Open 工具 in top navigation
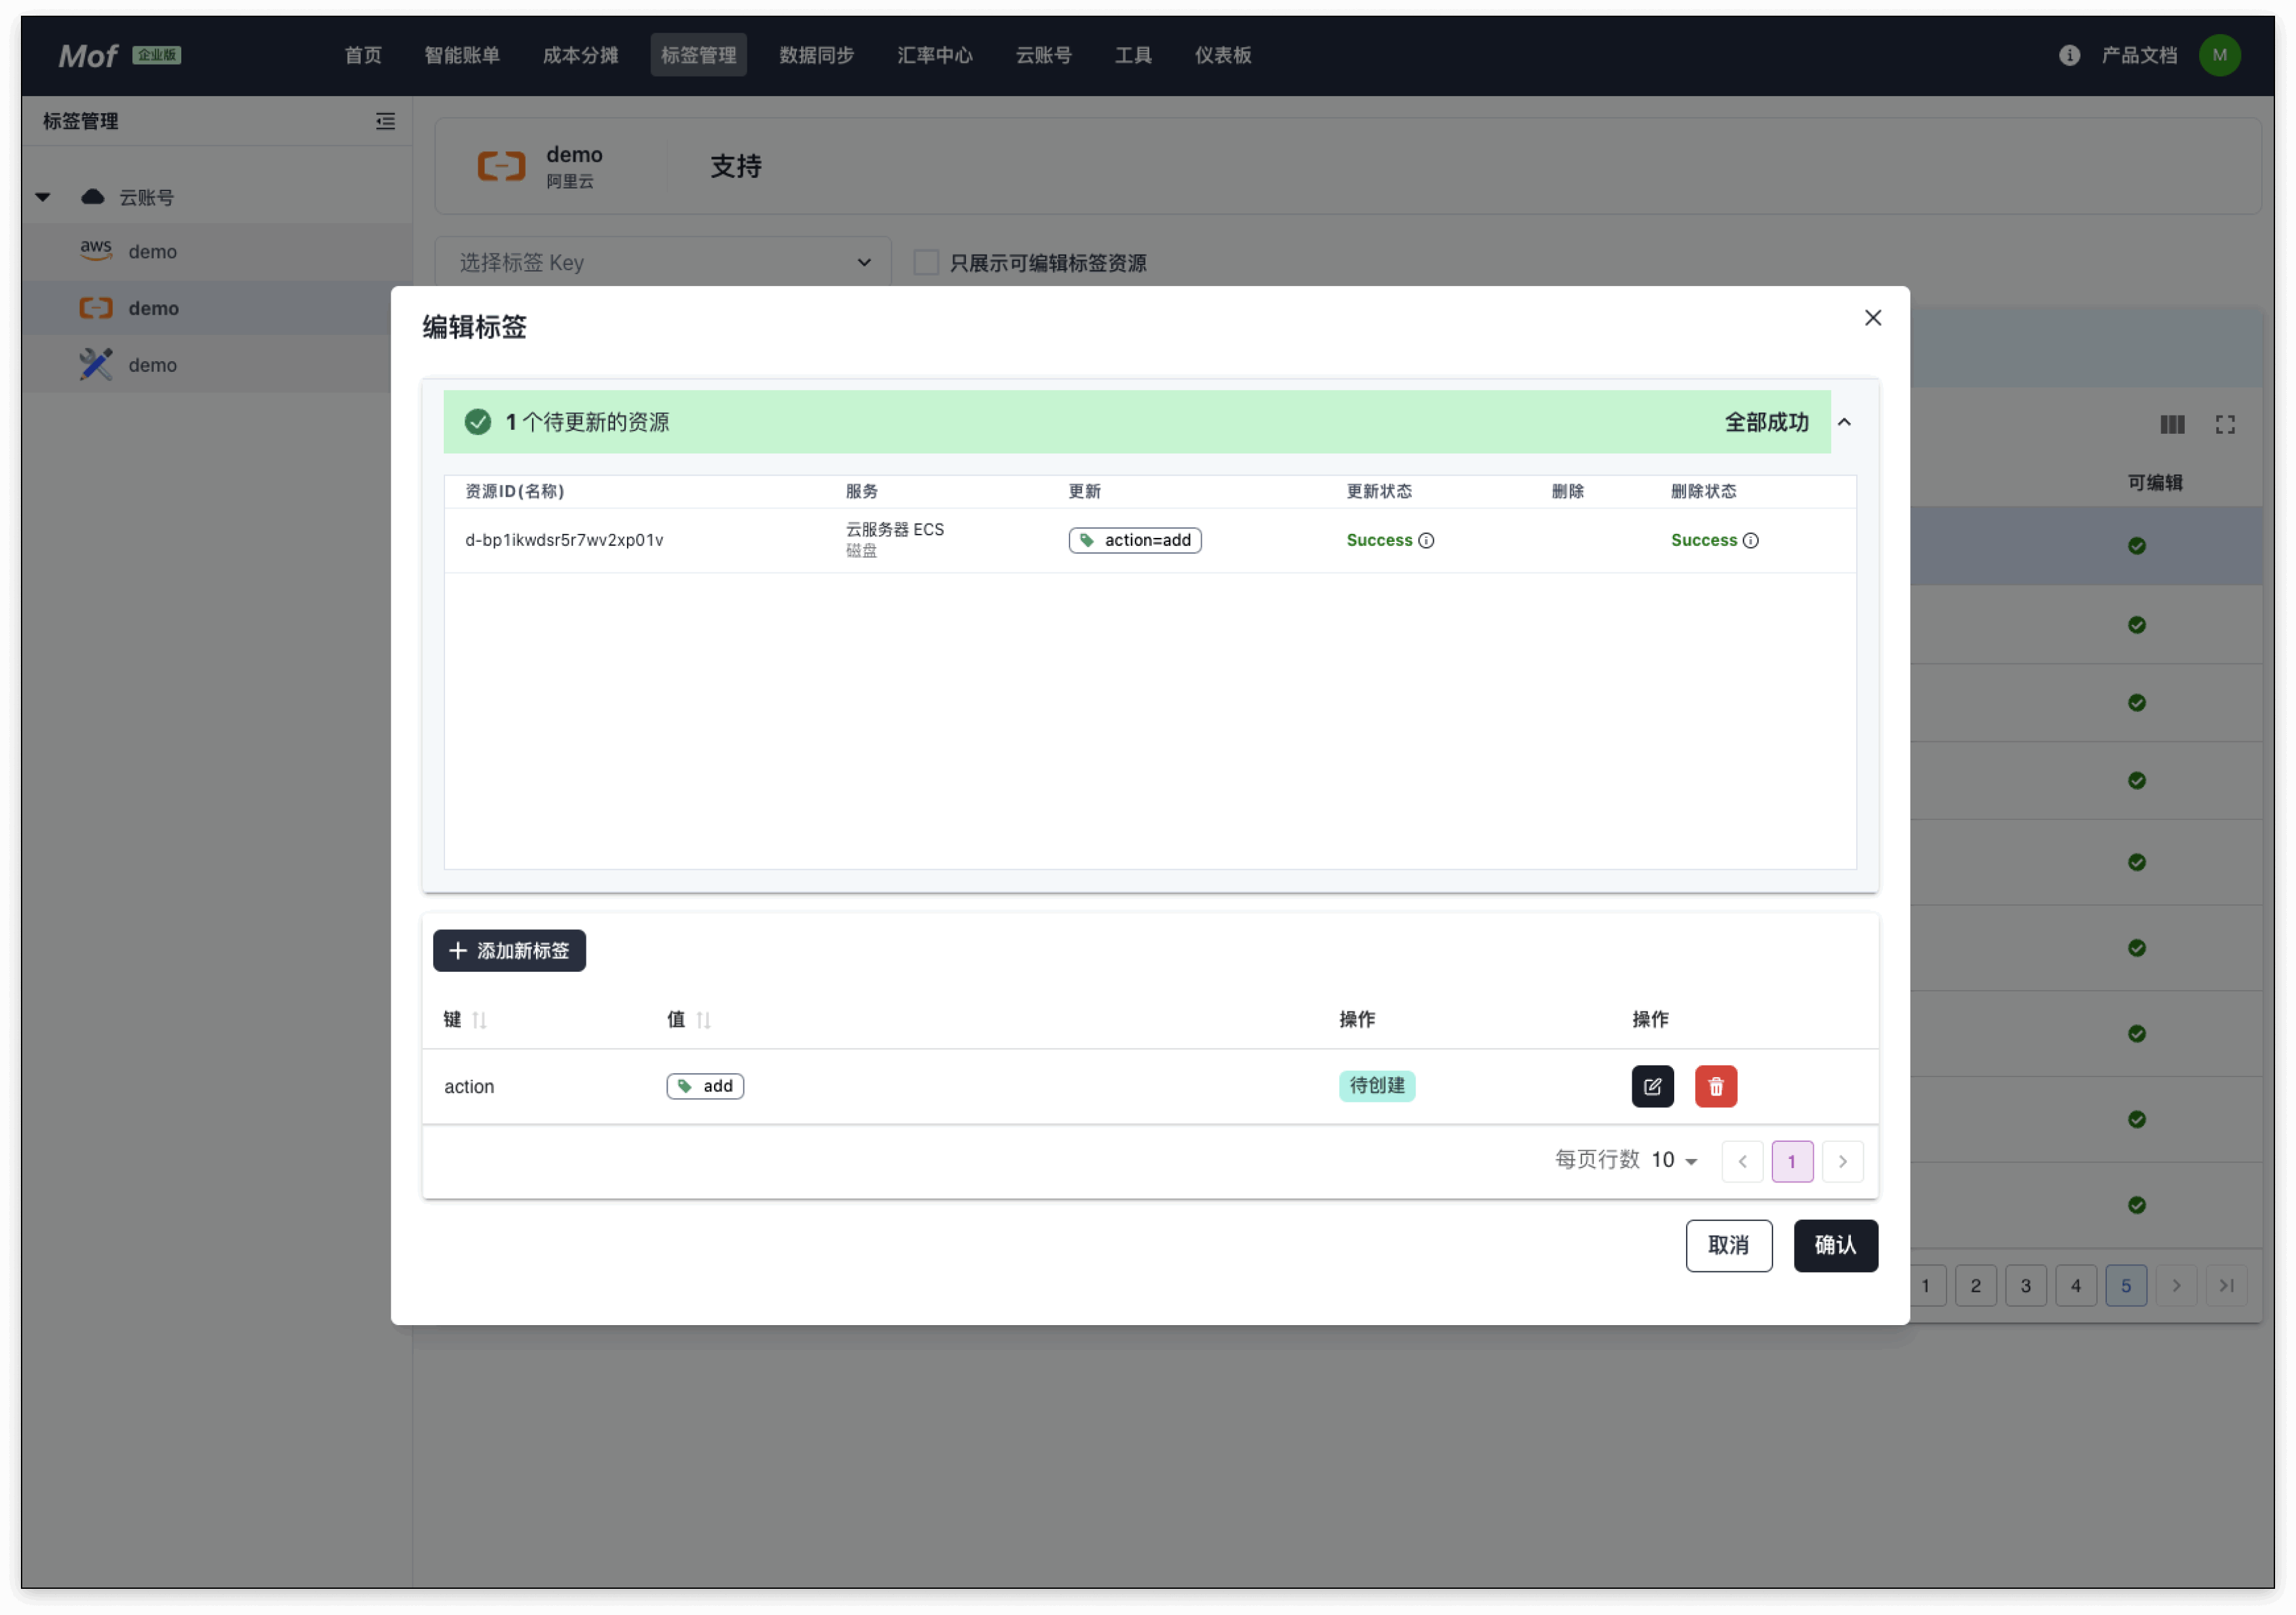Image resolution: width=2296 pixels, height=1615 pixels. point(1133,55)
